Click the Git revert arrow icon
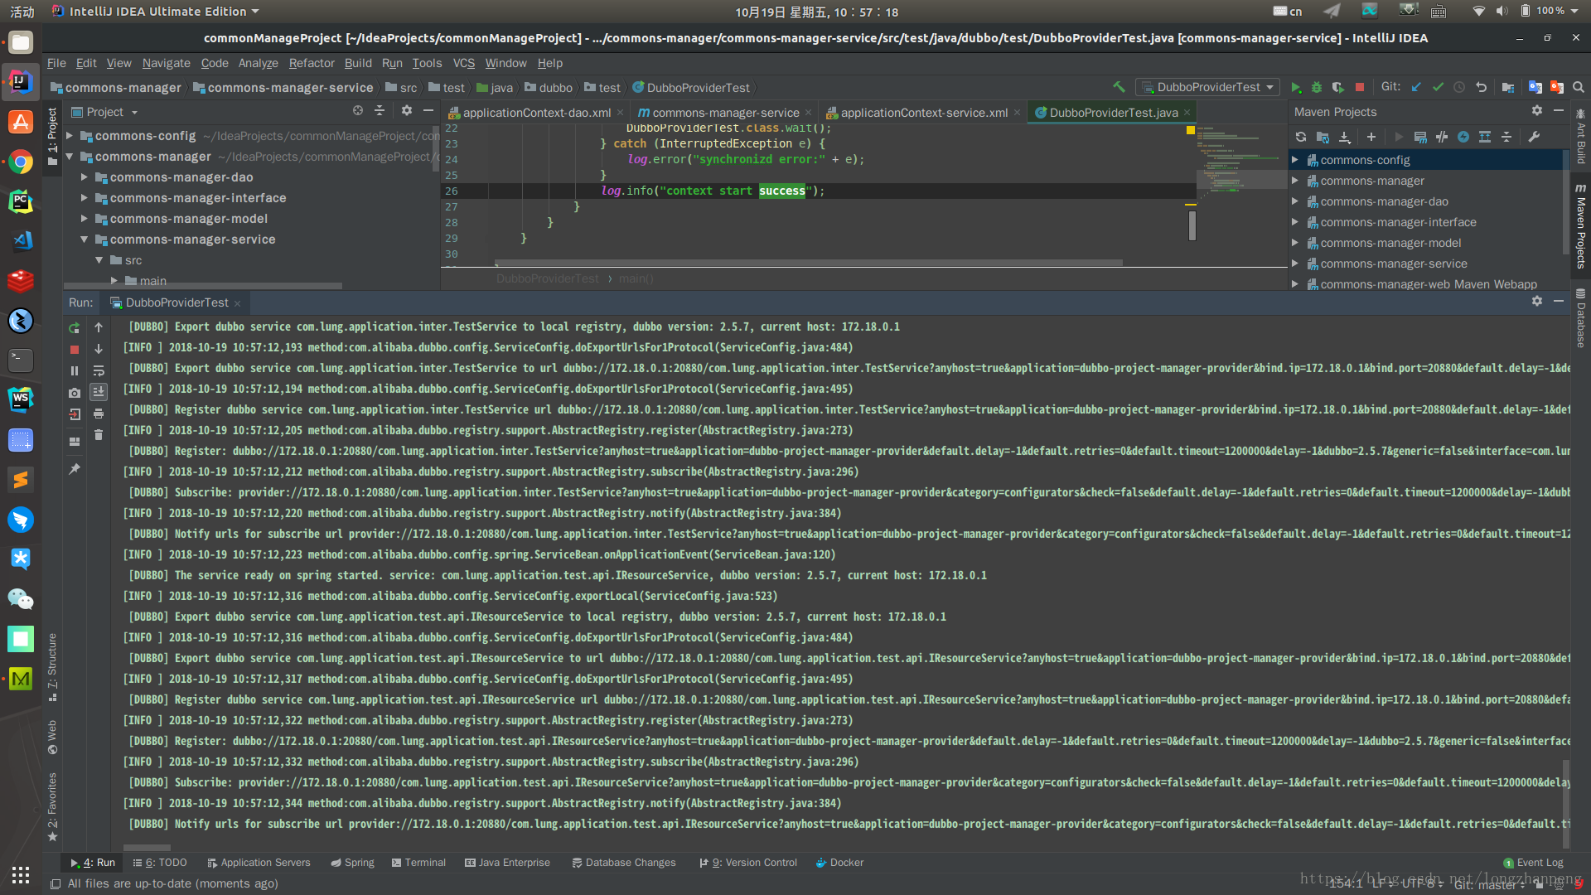This screenshot has width=1591, height=895. click(1481, 87)
